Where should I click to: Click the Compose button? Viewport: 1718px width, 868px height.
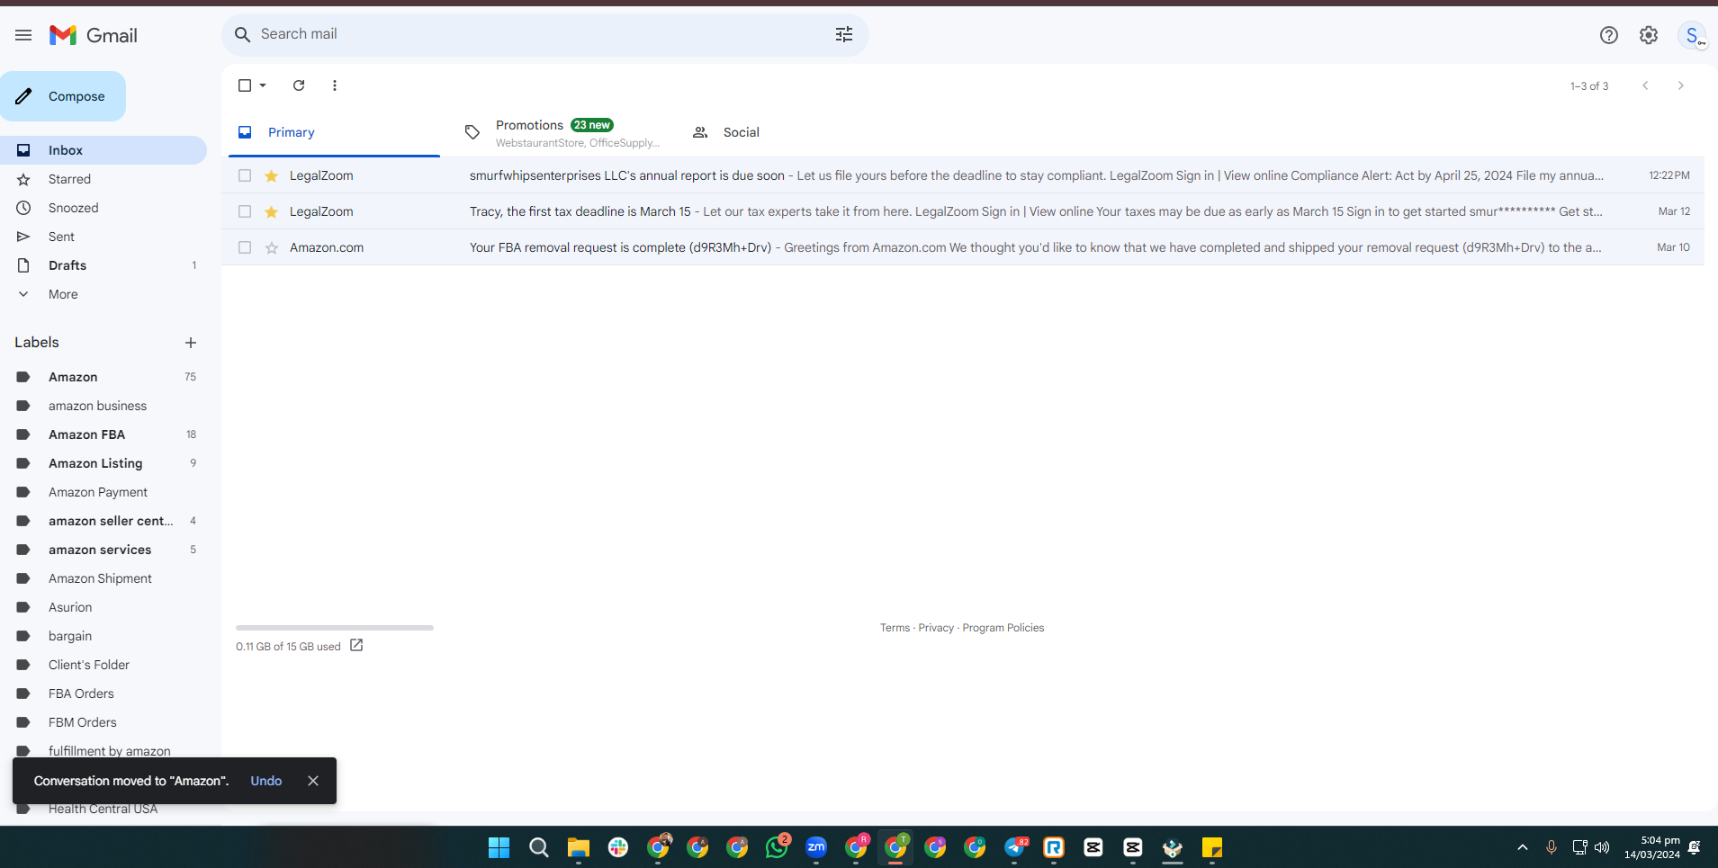pyautogui.click(x=63, y=96)
